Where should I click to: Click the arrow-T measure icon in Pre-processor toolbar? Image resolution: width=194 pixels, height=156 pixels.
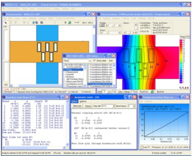coord(77,22)
